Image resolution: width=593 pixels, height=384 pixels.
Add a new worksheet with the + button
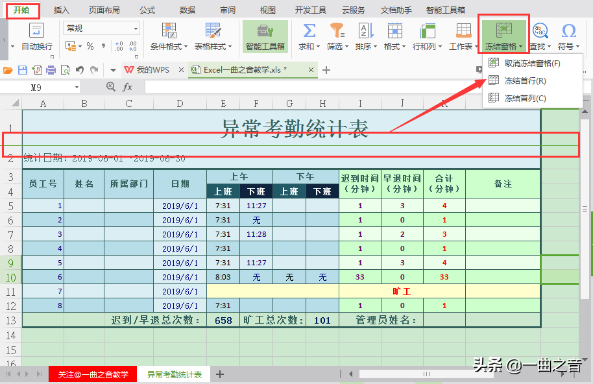[220, 374]
